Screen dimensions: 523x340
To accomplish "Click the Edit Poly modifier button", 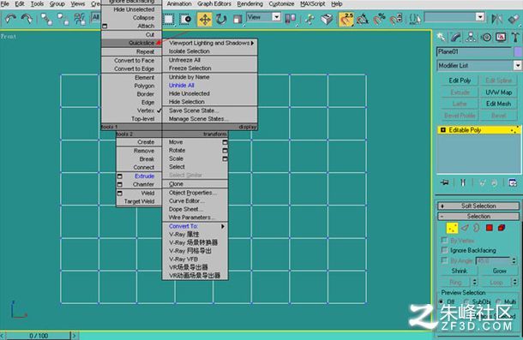I will pos(460,81).
